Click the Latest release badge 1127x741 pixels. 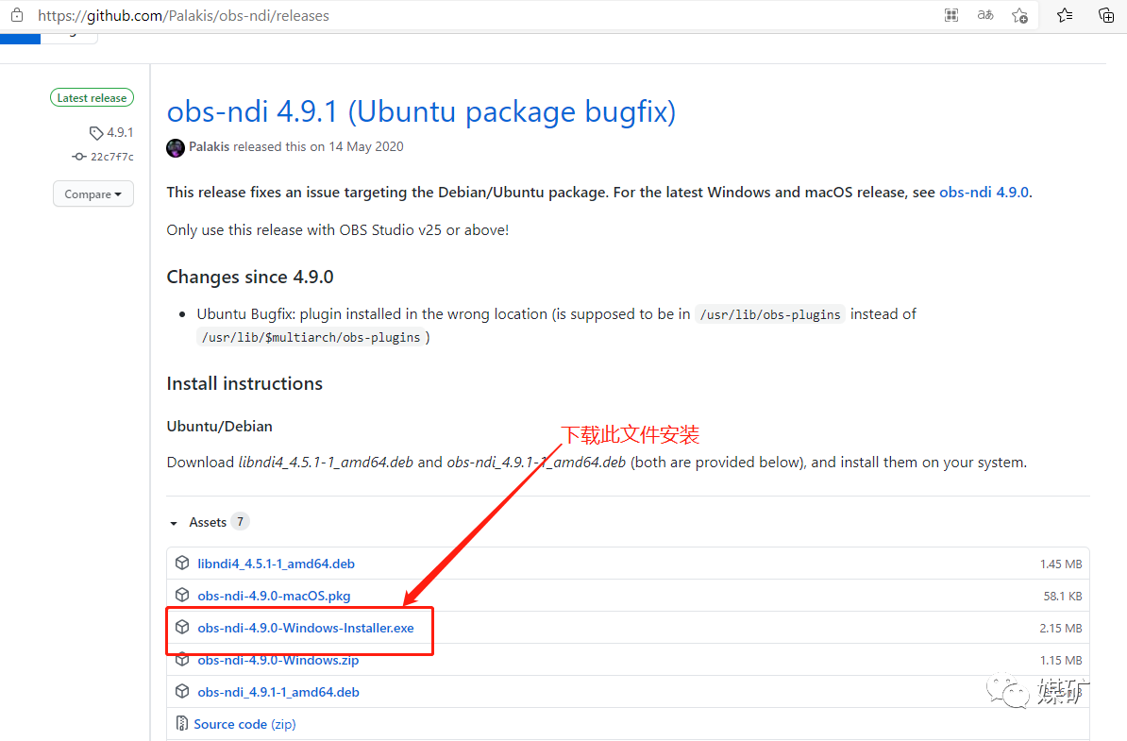[x=92, y=98]
